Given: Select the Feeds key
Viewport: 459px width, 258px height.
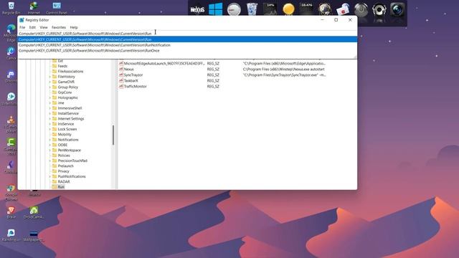Looking at the screenshot, I should pyautogui.click(x=62, y=66).
